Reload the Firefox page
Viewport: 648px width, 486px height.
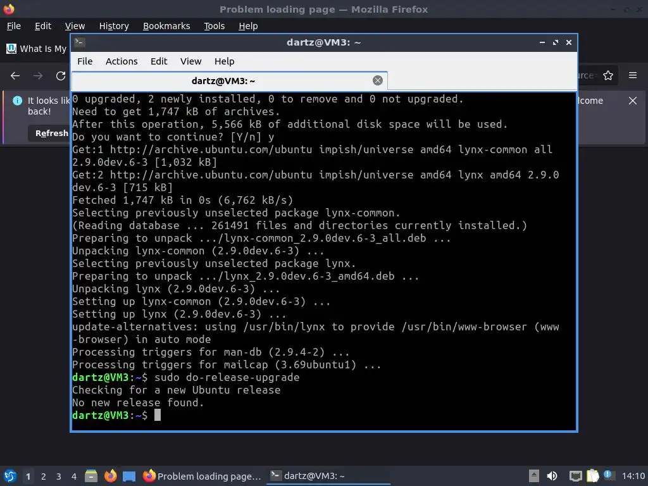click(61, 76)
